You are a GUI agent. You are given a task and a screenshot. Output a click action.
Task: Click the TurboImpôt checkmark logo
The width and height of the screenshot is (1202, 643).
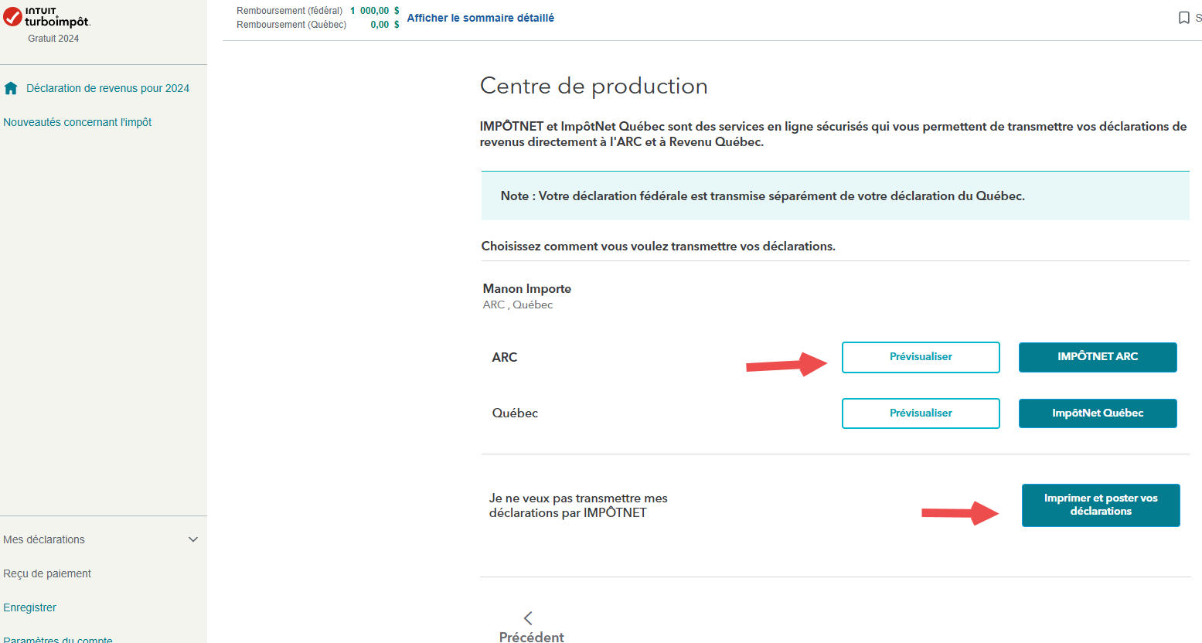click(12, 17)
